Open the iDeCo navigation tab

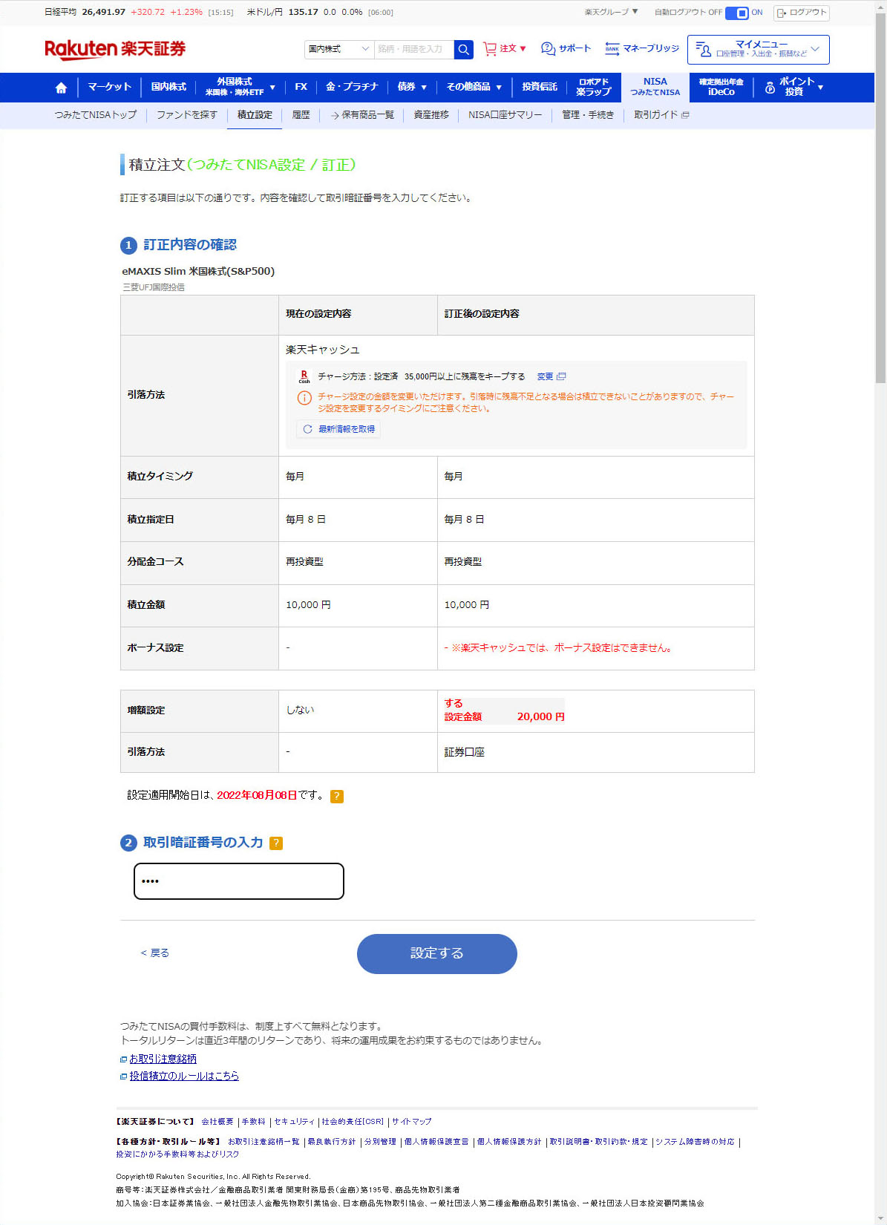[721, 88]
